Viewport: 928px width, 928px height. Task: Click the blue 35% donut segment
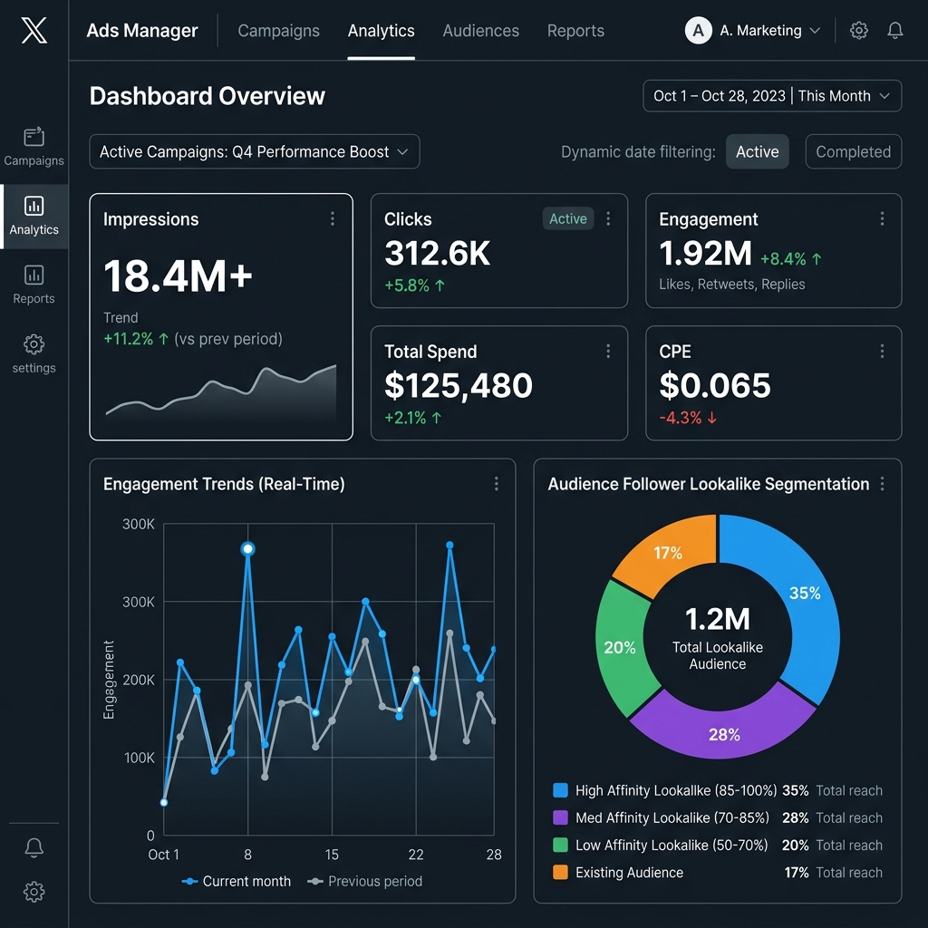(806, 594)
